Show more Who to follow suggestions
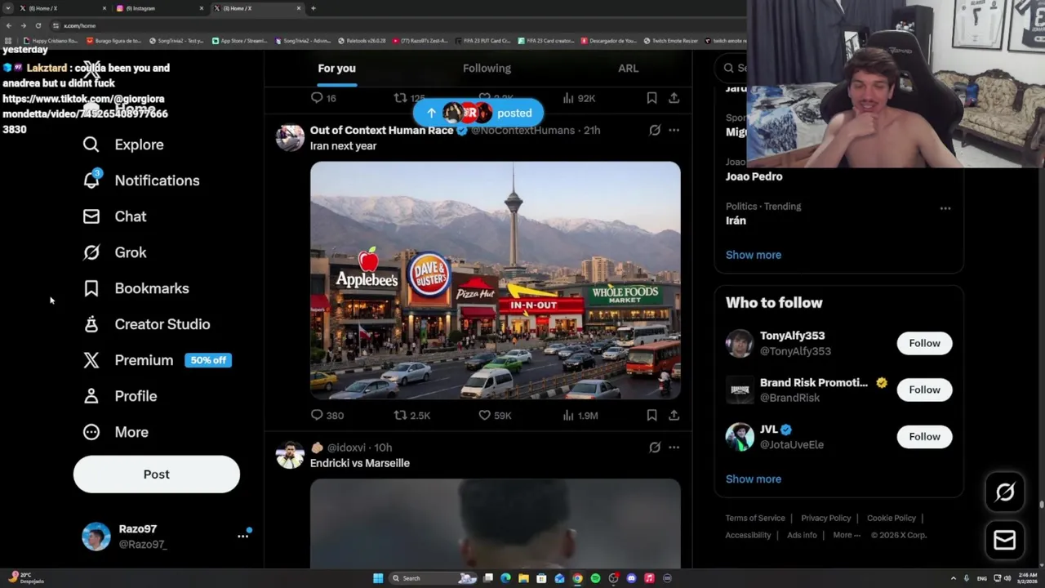The image size is (1045, 588). pos(754,479)
